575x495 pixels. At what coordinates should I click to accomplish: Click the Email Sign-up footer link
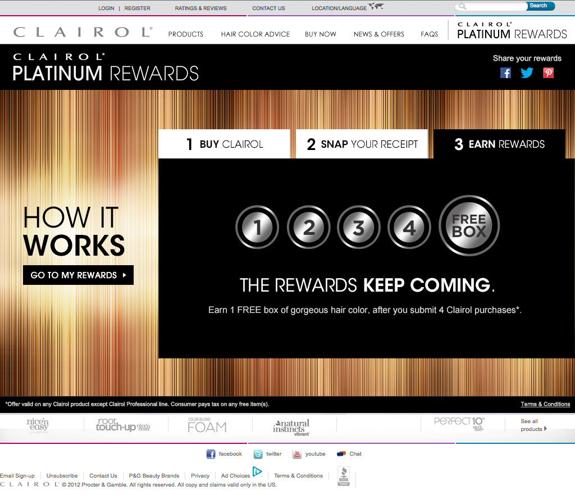click(x=17, y=475)
